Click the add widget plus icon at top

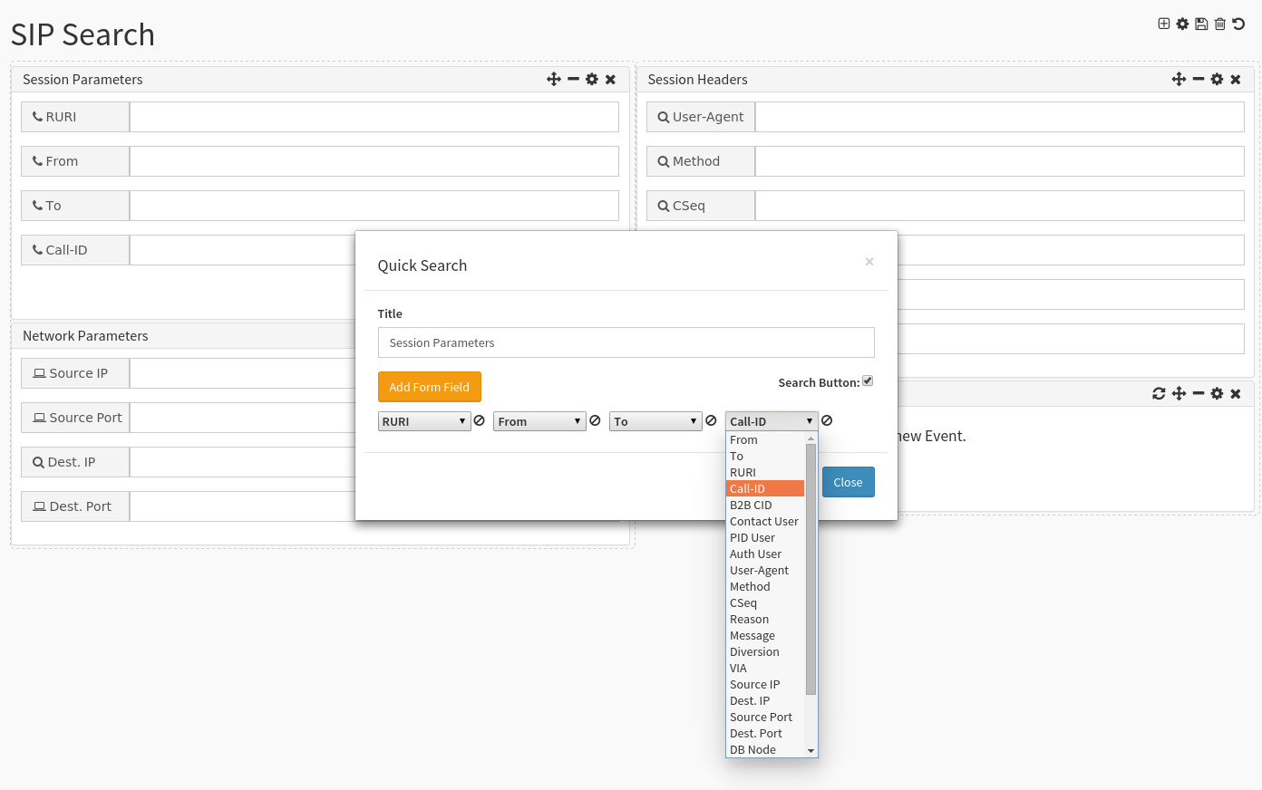1164,24
